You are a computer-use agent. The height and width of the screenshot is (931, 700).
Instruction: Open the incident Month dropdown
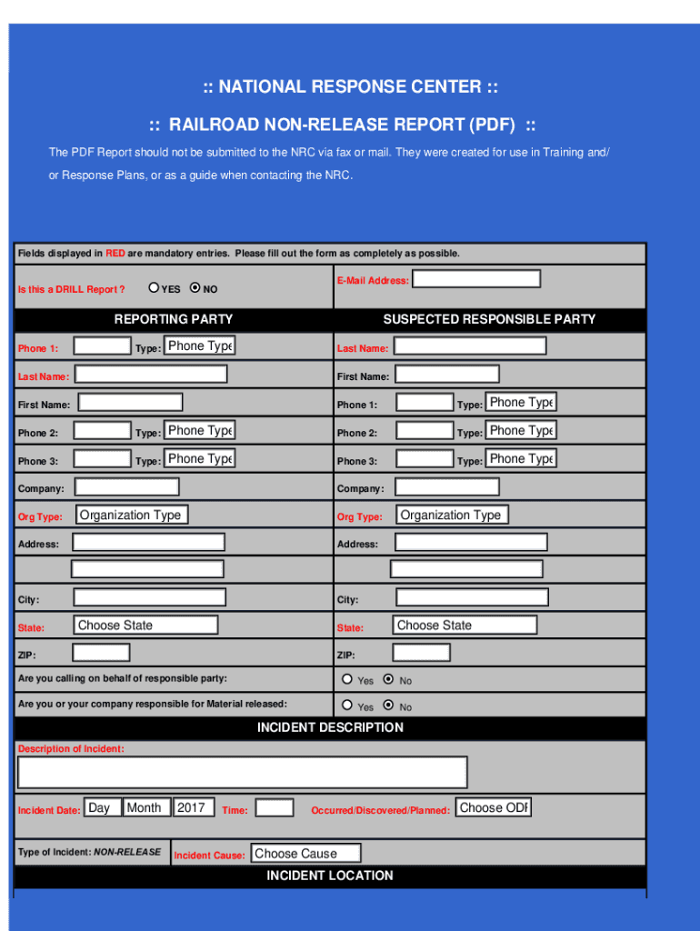click(x=145, y=807)
